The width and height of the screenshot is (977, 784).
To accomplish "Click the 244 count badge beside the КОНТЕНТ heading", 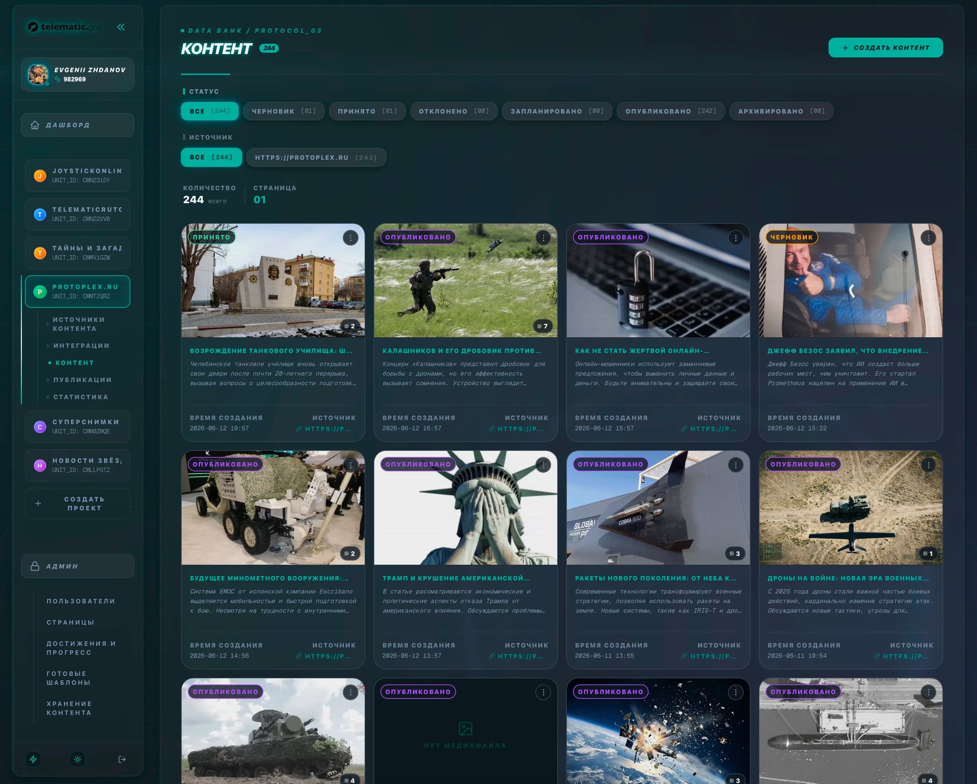I will click(269, 48).
